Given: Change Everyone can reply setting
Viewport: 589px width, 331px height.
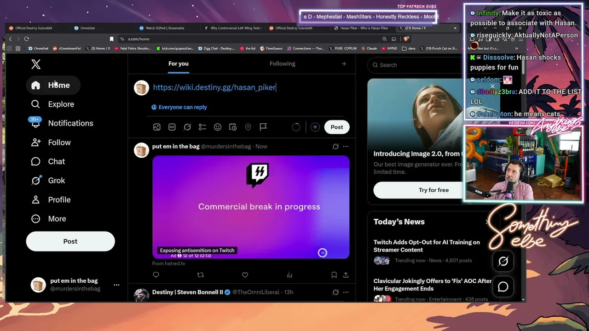Looking at the screenshot, I should pyautogui.click(x=179, y=107).
